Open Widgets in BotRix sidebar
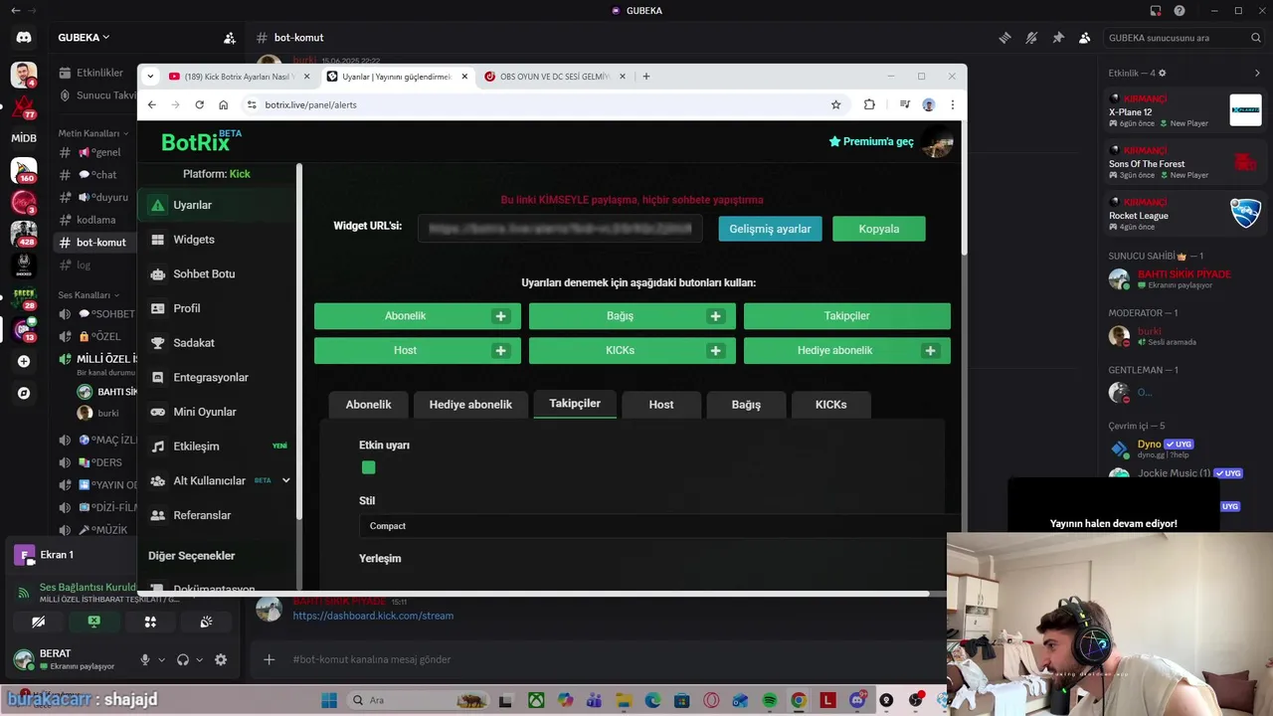 218,240
